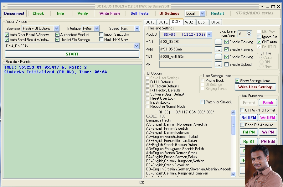Open the Product RH-93 dropdown
Viewport: 283px width, 187px height.
point(209,34)
